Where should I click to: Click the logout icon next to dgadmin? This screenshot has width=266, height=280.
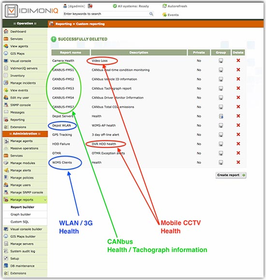(x=90, y=6)
